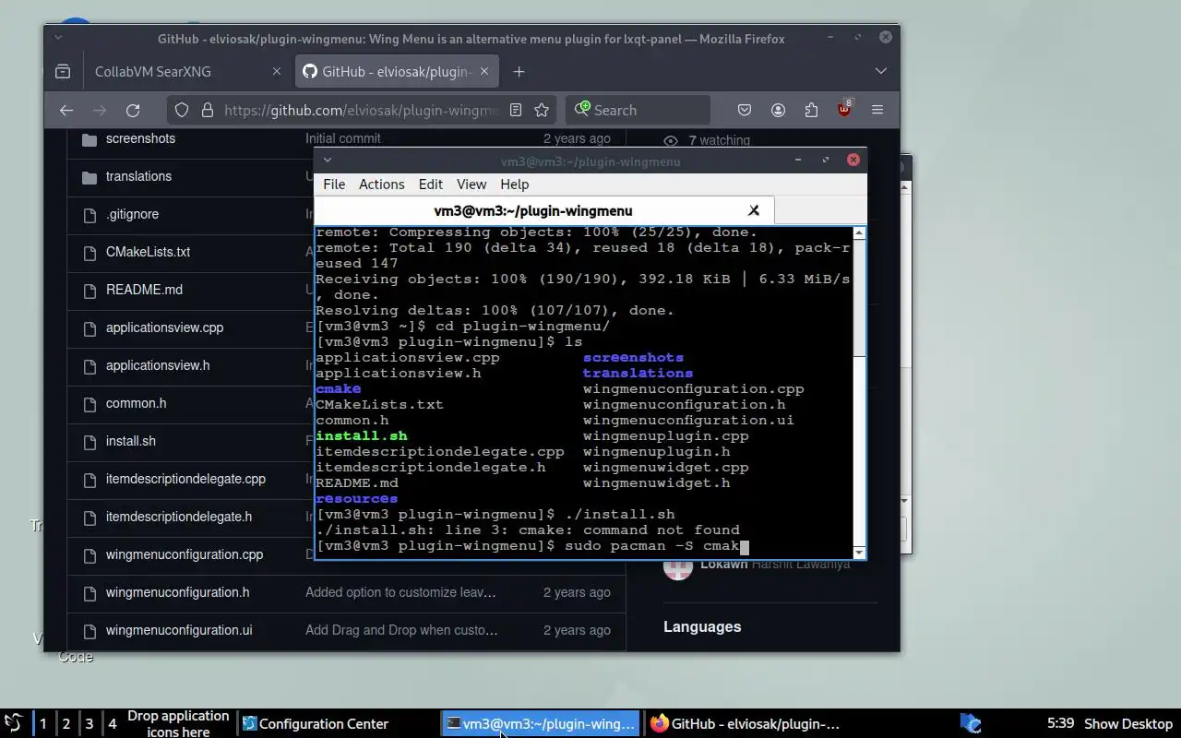Open itemdescriptiondelegate.cpp file link
1181x738 pixels.
point(185,479)
